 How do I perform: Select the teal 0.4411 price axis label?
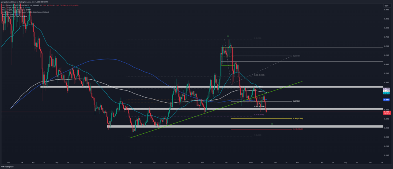point(387,93)
